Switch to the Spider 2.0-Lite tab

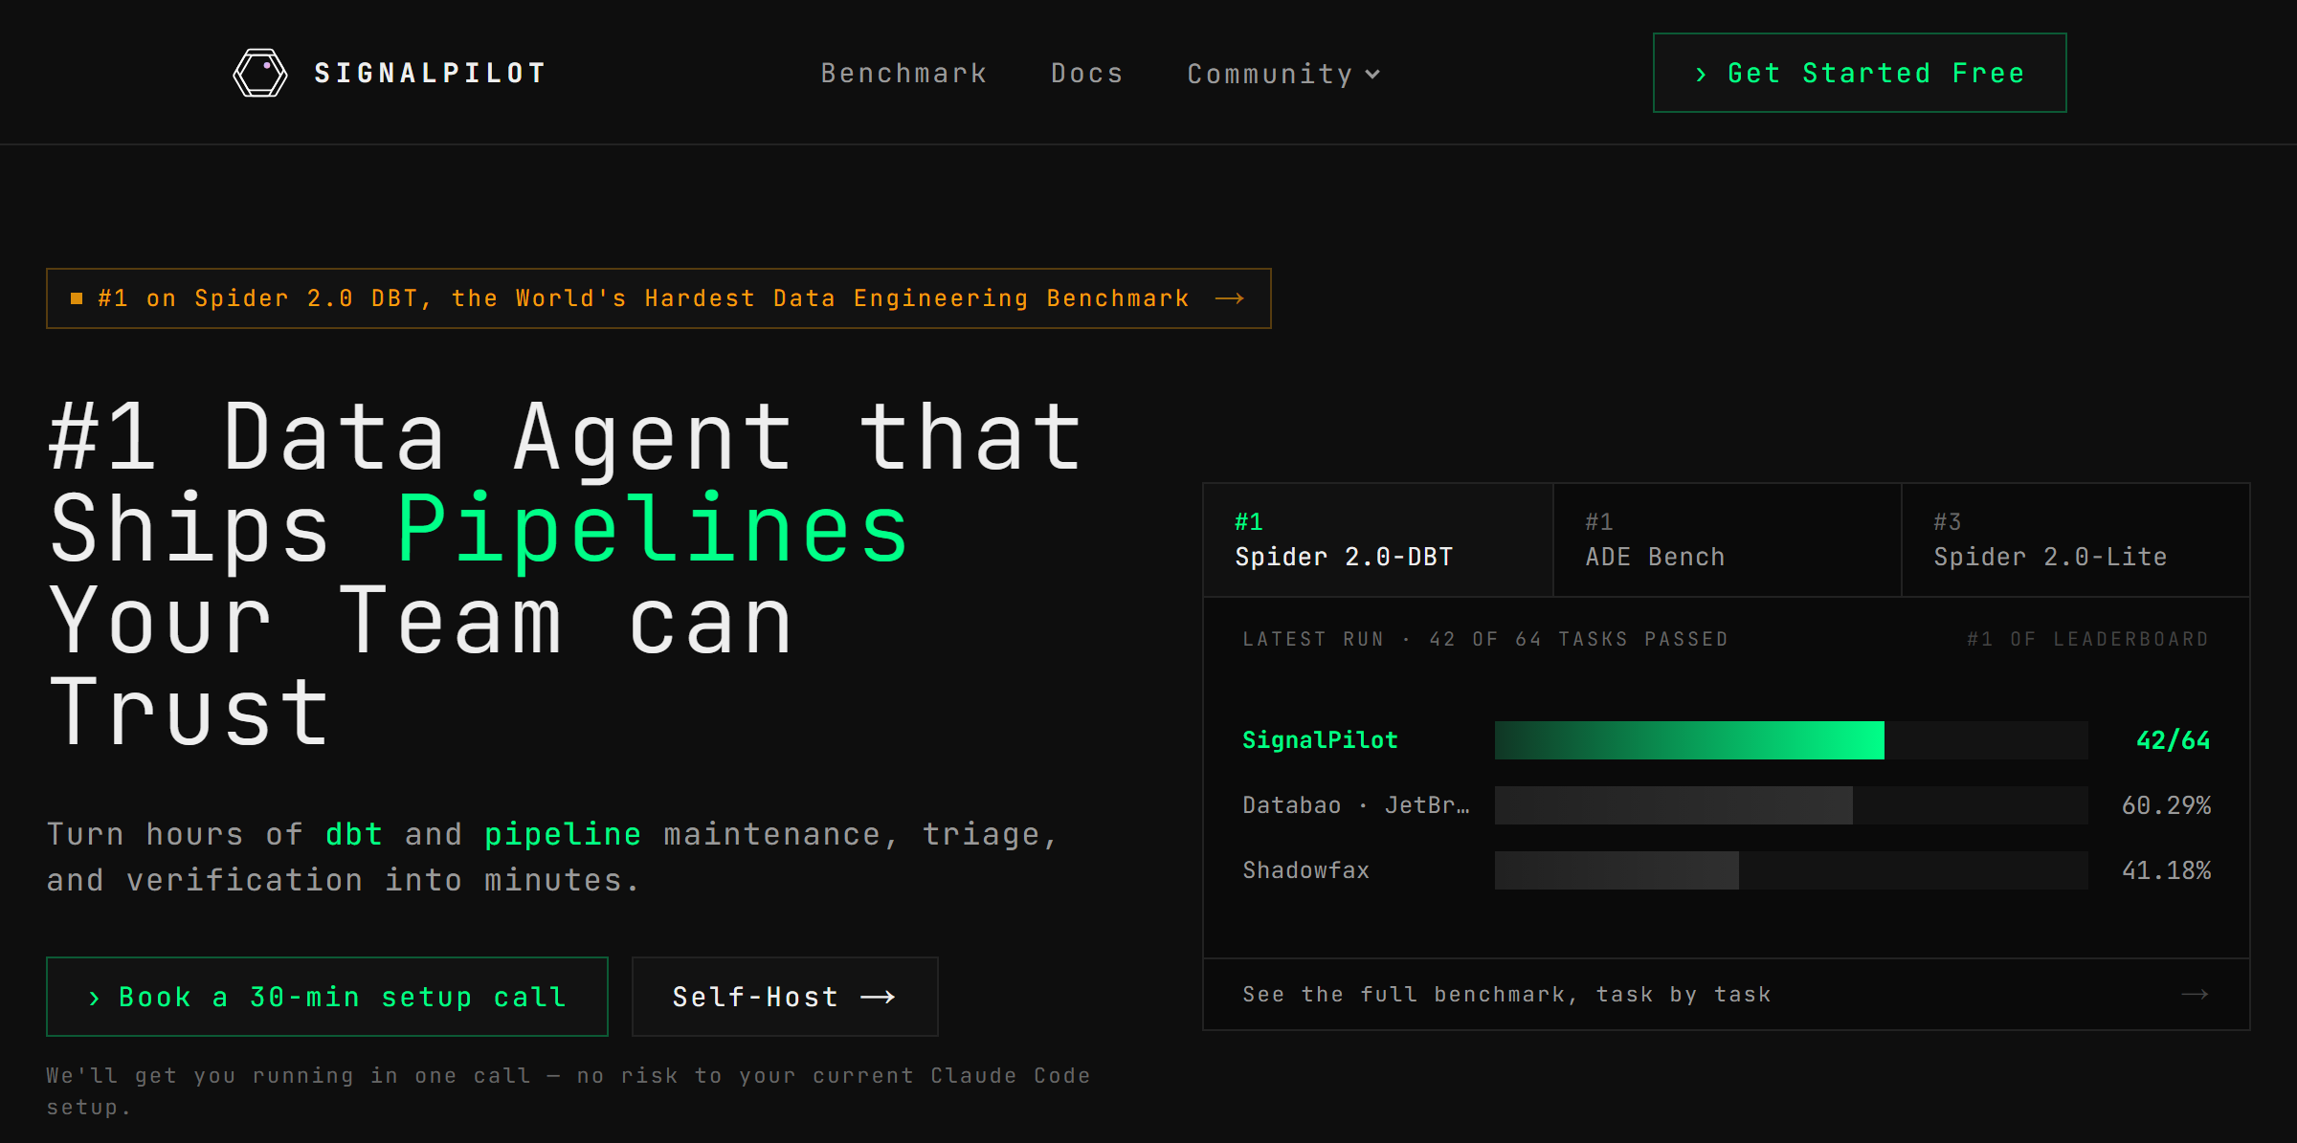[2075, 540]
